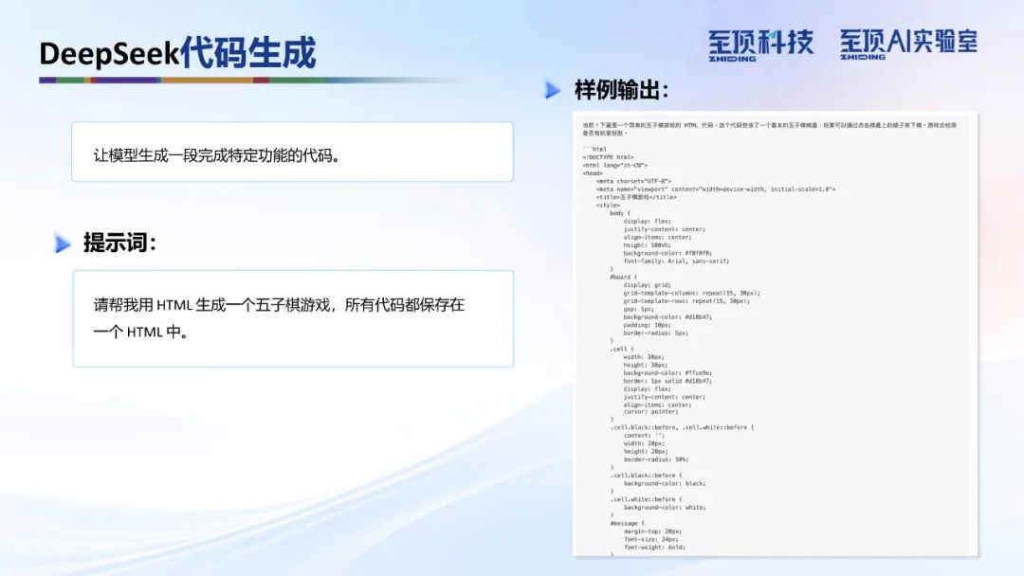Select 'background-color: black;' line

point(665,483)
